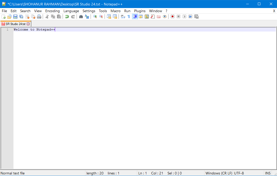
Task: Save the current recorded macro icon
Action: (x=196, y=17)
